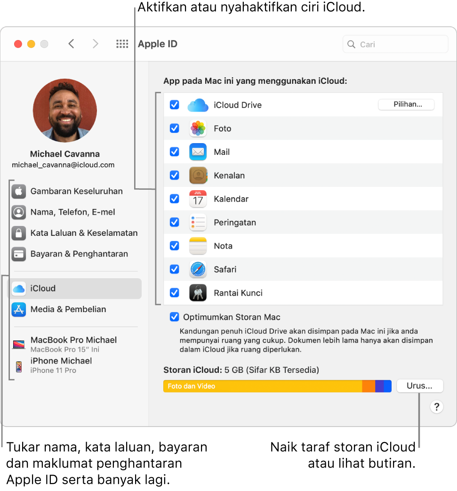Click the Michael Cavanna name text
The width and height of the screenshot is (457, 491).
point(65,154)
